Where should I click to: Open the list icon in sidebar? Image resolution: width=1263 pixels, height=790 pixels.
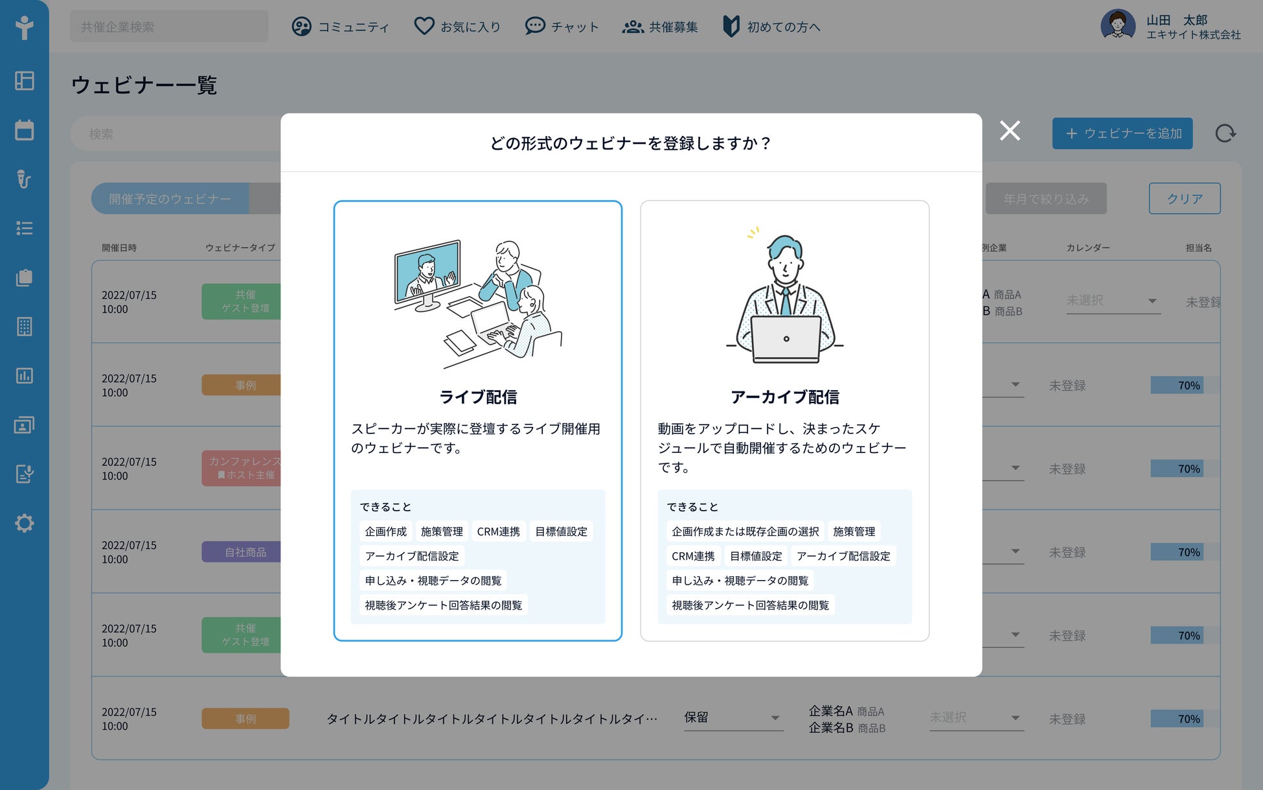click(x=25, y=228)
